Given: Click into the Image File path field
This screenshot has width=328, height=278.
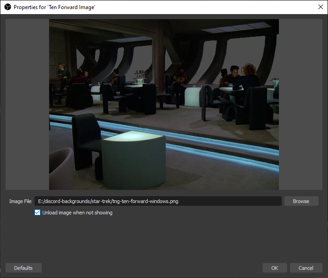Looking at the screenshot, I should coord(158,201).
